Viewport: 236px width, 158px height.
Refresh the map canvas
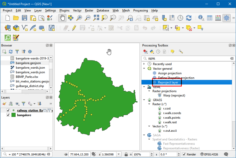(188, 18)
